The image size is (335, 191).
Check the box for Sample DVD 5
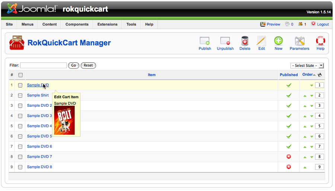click(20, 136)
